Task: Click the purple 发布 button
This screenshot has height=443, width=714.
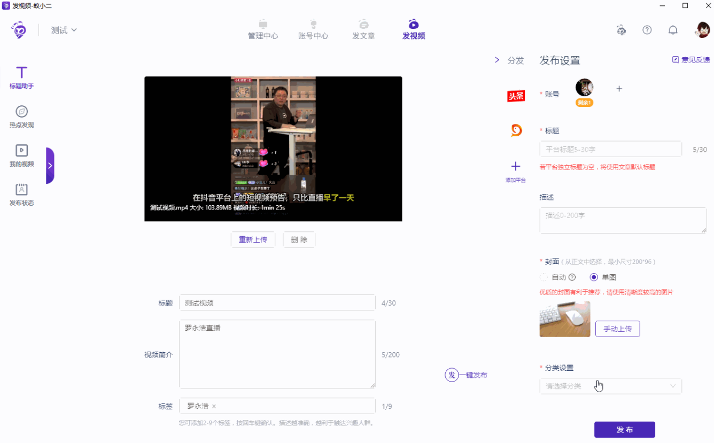Action: click(x=625, y=430)
